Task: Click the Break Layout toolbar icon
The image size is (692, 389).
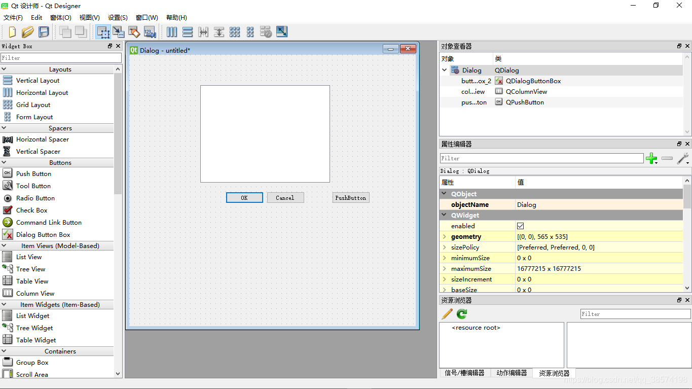Action: (x=266, y=32)
